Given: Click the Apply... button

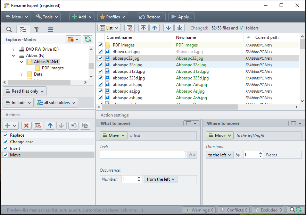Looking at the screenshot, I should [x=182, y=17].
